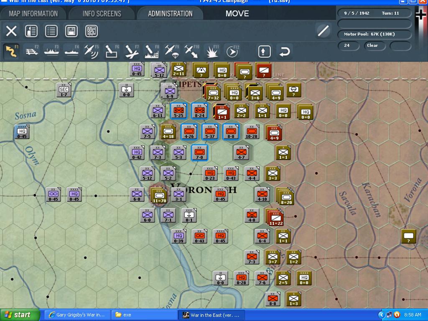Click the X exit icon in the administration toolbar
The image size is (428, 321).
pos(11,31)
